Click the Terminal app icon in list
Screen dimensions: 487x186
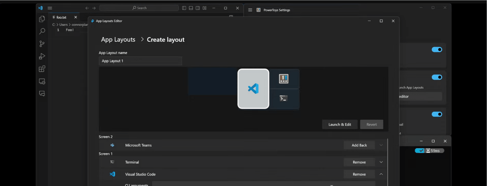click(x=112, y=162)
